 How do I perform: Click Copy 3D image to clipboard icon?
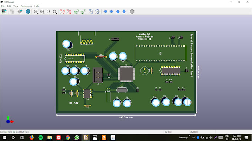pyautogui.click(x=12, y=11)
